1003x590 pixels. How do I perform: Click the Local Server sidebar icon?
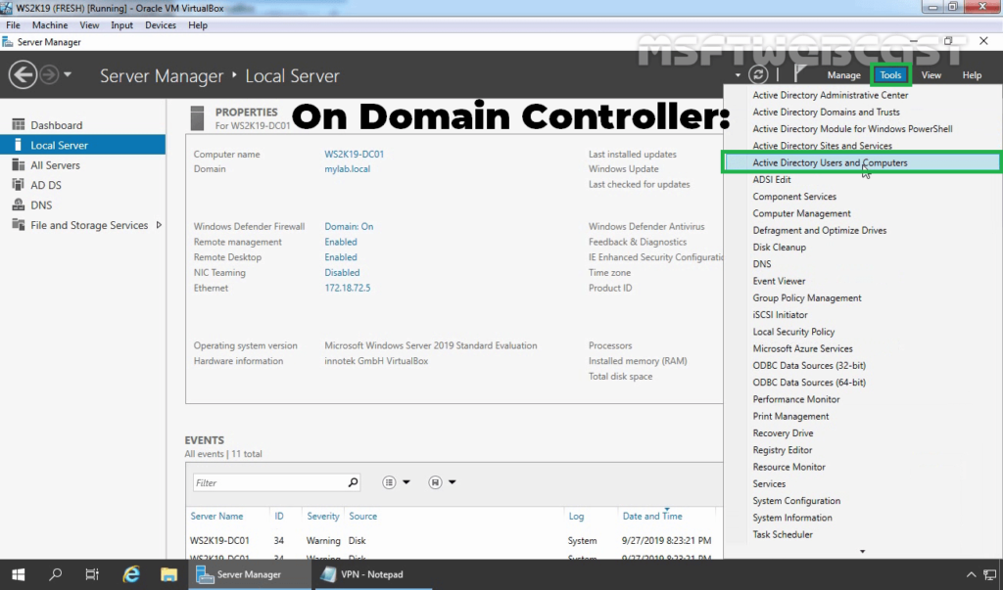pos(18,145)
